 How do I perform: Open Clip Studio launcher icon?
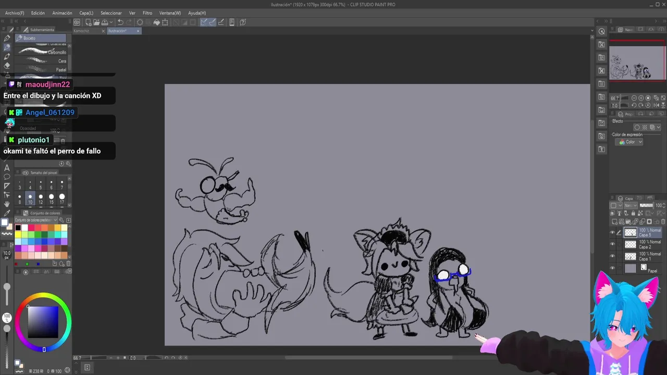click(77, 22)
